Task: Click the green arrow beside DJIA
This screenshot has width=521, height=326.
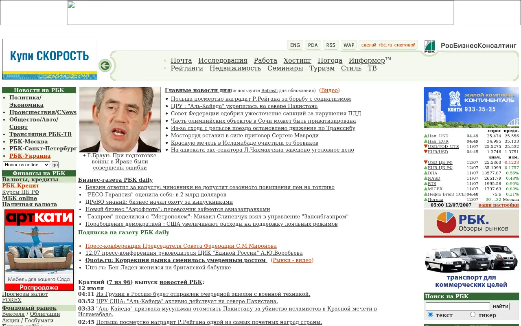Action: 426,173
